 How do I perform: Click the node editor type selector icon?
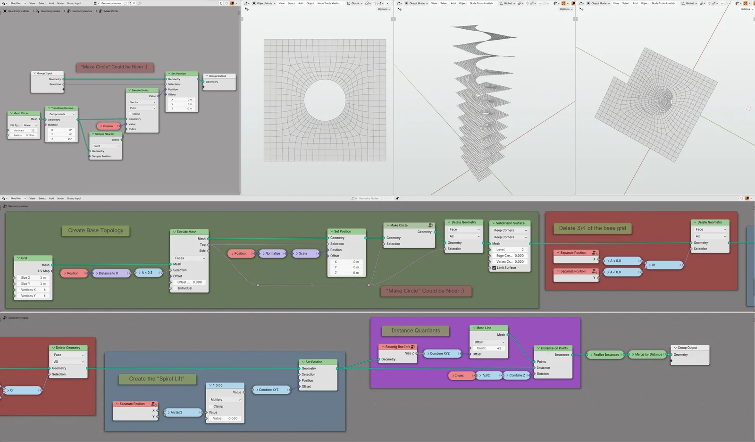(x=4, y=3)
